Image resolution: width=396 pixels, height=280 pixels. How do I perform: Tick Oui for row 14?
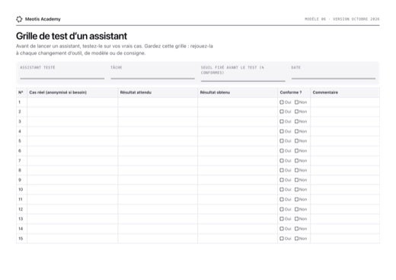click(282, 229)
